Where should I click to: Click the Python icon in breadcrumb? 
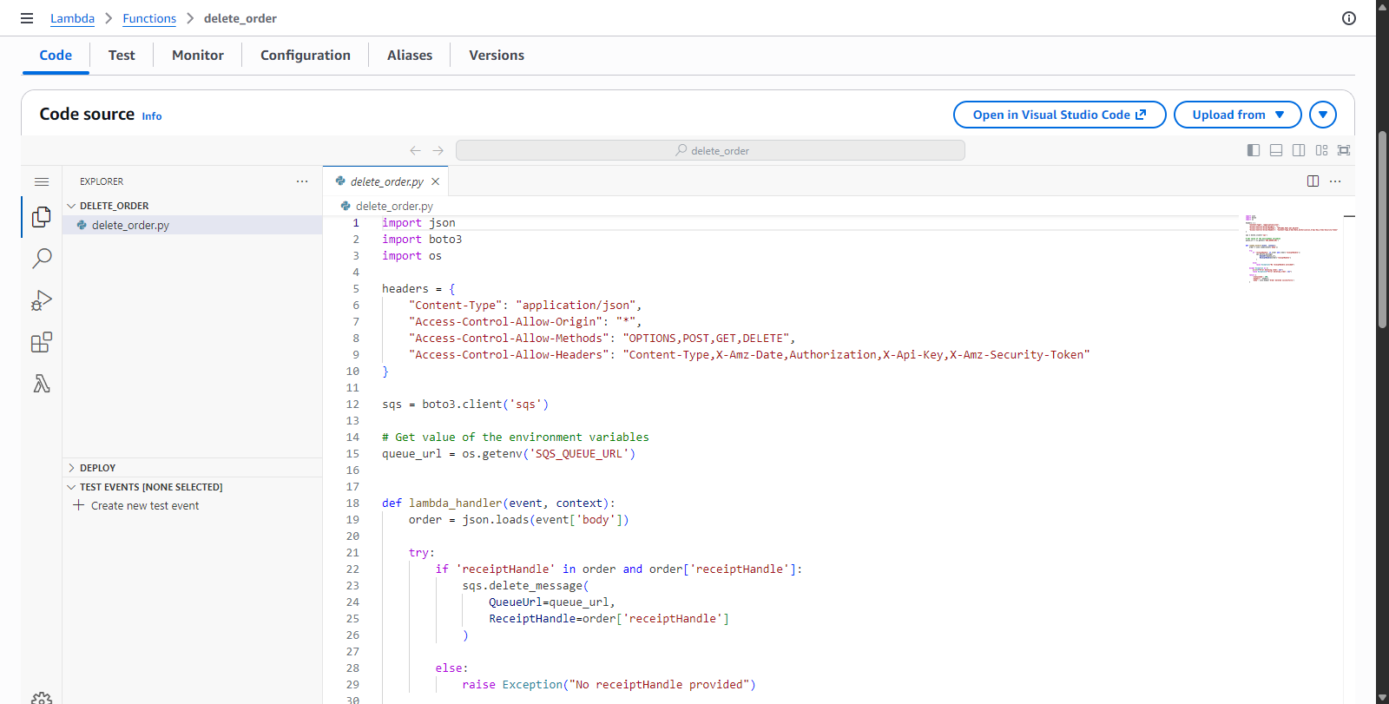click(x=346, y=206)
